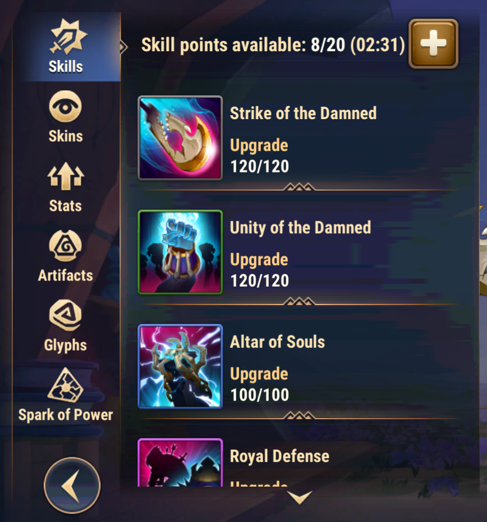
Task: Click the Royal Defense skill title
Action: click(x=279, y=456)
